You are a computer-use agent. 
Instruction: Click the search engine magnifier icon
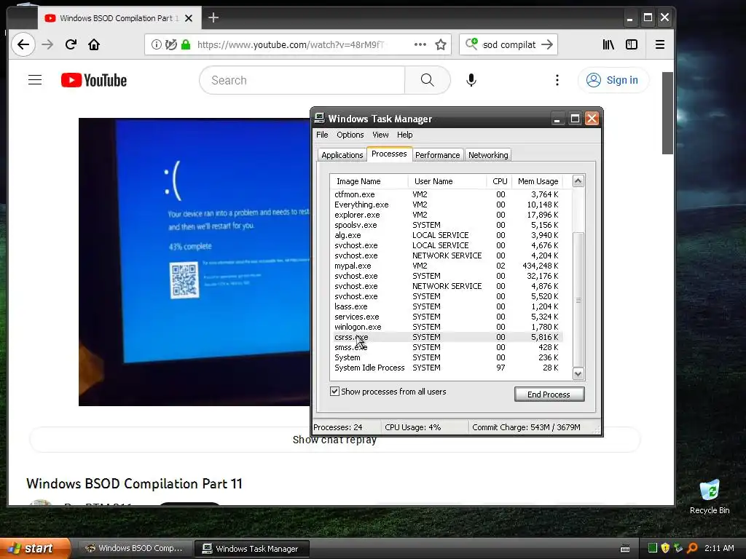[x=471, y=44]
